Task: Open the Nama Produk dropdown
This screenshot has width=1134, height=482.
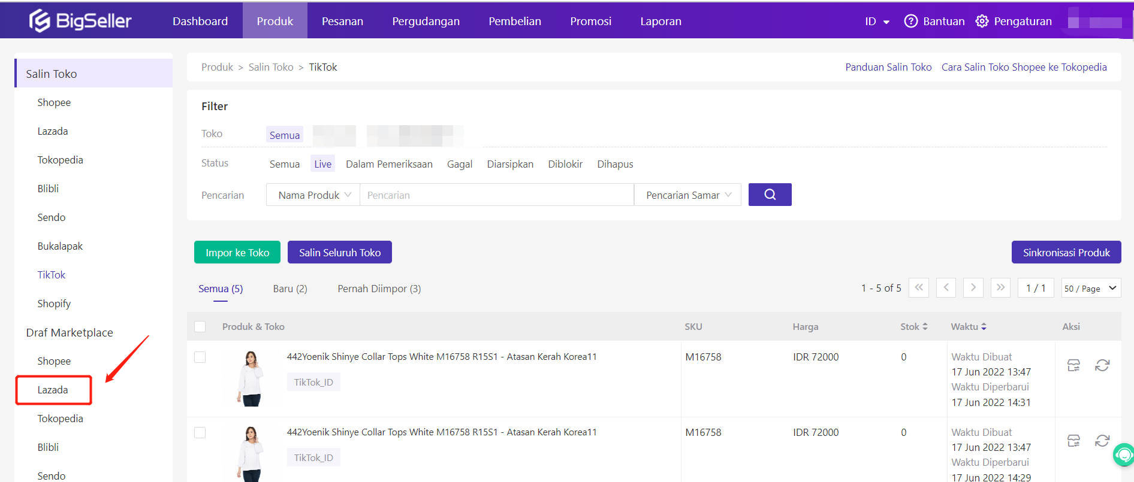Action: (313, 195)
